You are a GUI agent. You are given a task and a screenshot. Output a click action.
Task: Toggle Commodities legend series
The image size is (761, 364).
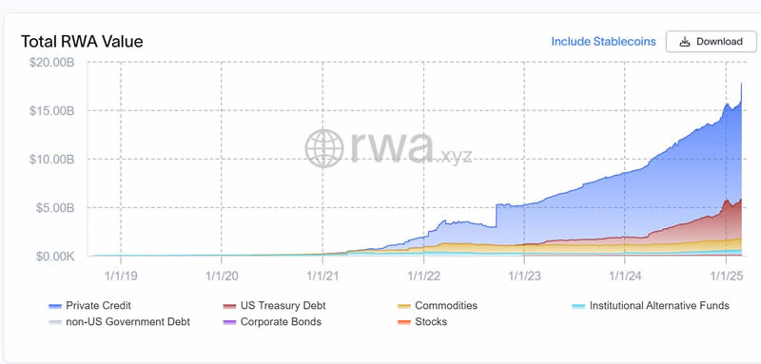click(x=438, y=306)
